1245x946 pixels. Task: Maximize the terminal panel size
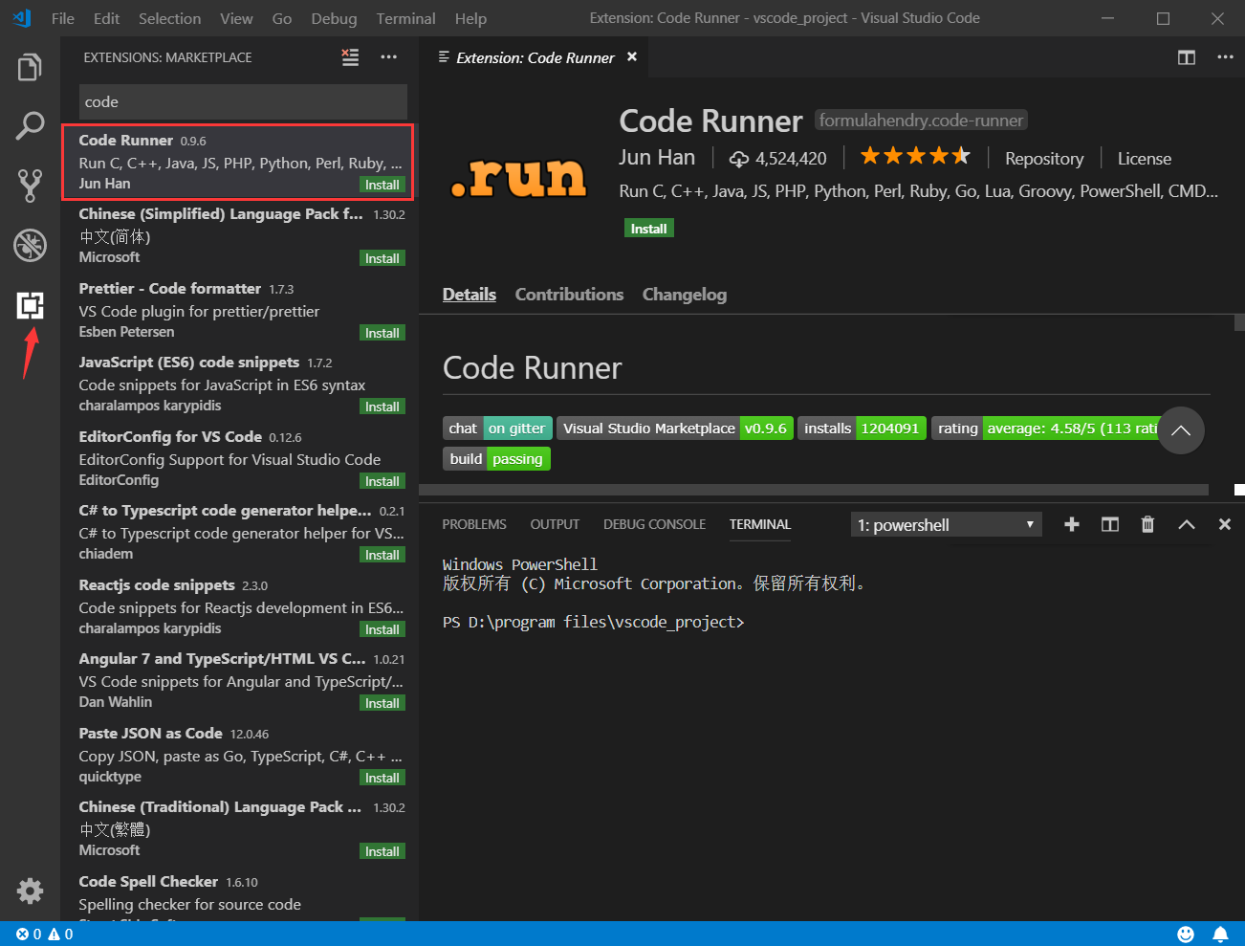pyautogui.click(x=1187, y=524)
